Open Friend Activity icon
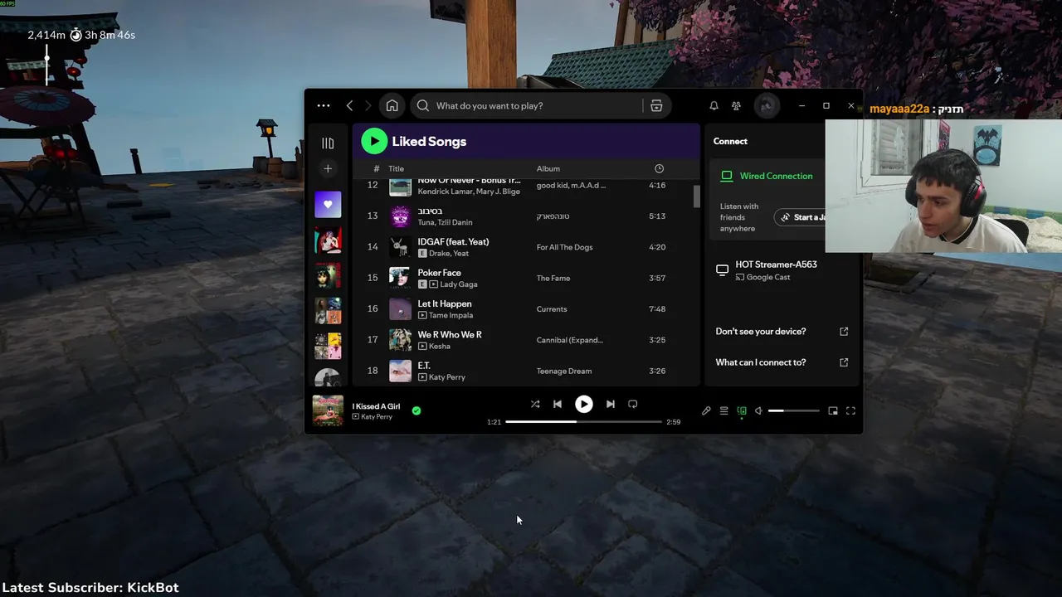Image resolution: width=1062 pixels, height=597 pixels. click(736, 106)
